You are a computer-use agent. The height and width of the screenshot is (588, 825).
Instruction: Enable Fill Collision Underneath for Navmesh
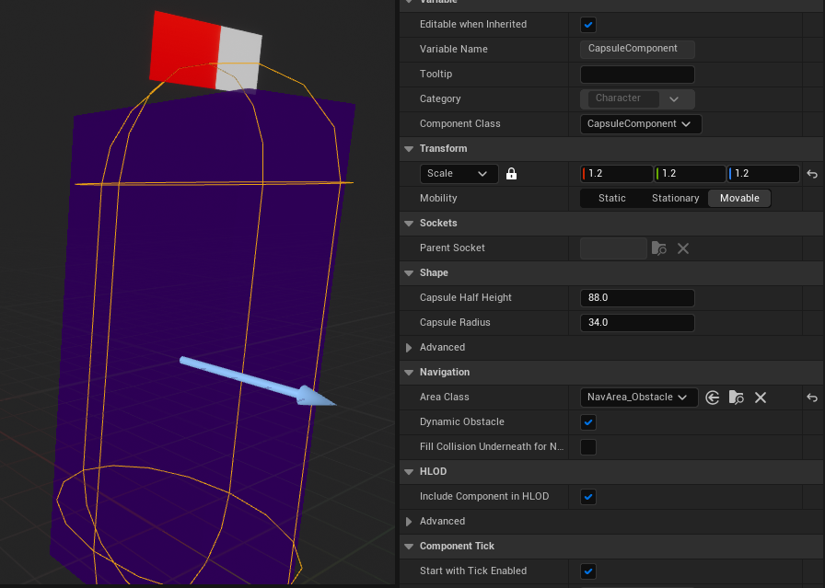click(x=588, y=447)
